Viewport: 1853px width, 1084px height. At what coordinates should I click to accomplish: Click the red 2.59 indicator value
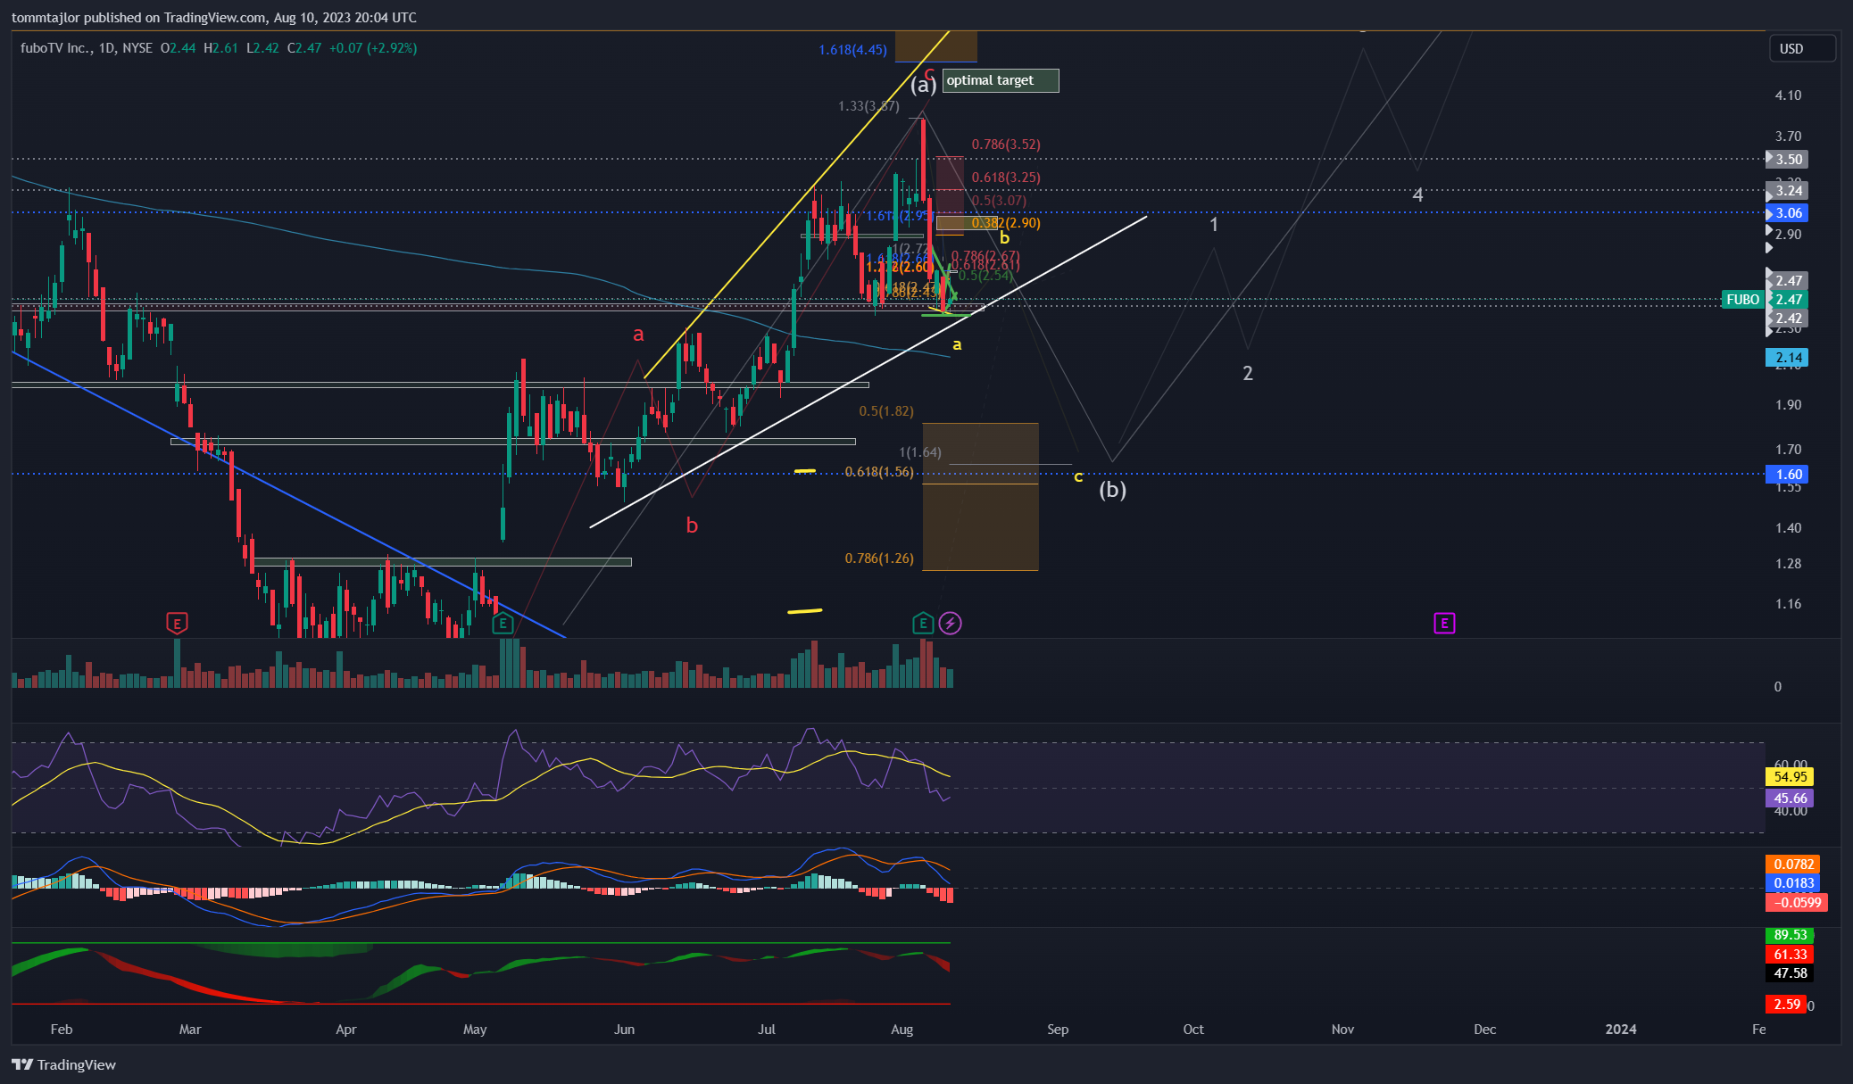click(1786, 1005)
